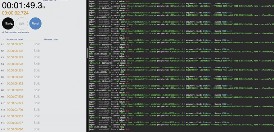Select split time 00:00:08.123 in row #6
The height and width of the screenshot is (132, 274).
(x=15, y=77)
